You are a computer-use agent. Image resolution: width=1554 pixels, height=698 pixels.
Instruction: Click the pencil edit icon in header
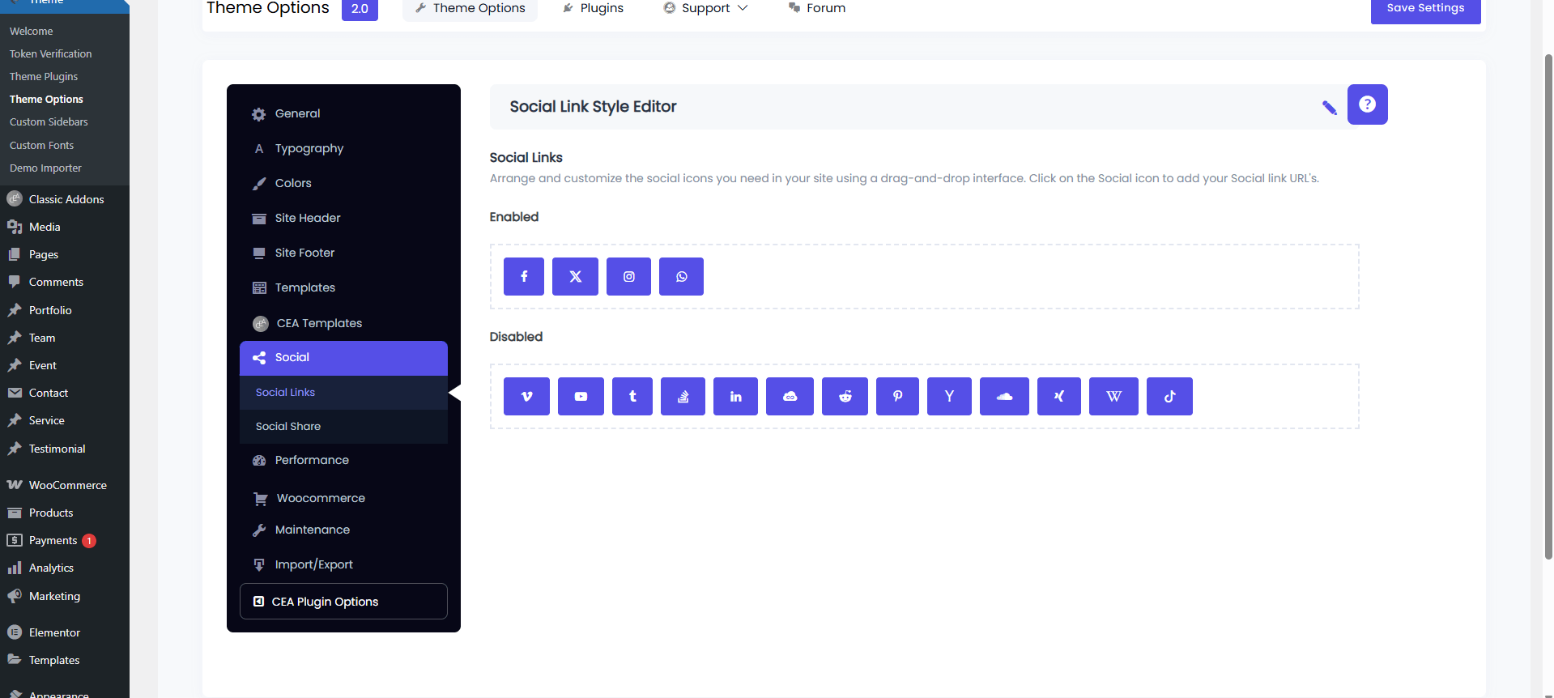coord(1329,108)
